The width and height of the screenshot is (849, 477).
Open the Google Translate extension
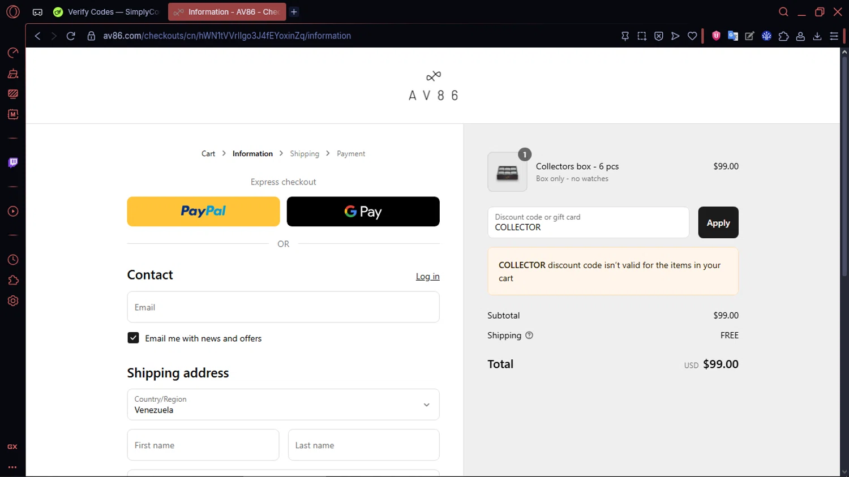733,36
